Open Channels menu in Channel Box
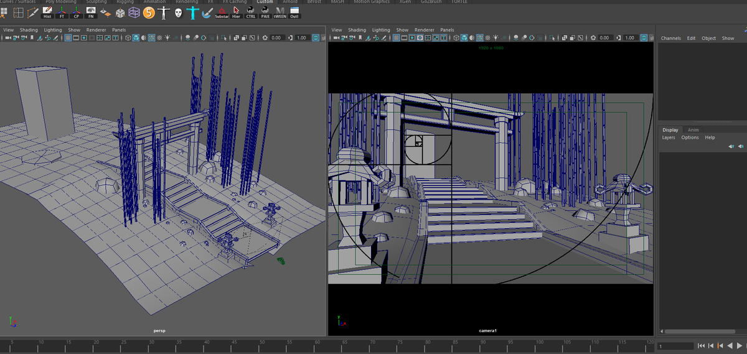The width and height of the screenshot is (747, 354). [x=671, y=39]
